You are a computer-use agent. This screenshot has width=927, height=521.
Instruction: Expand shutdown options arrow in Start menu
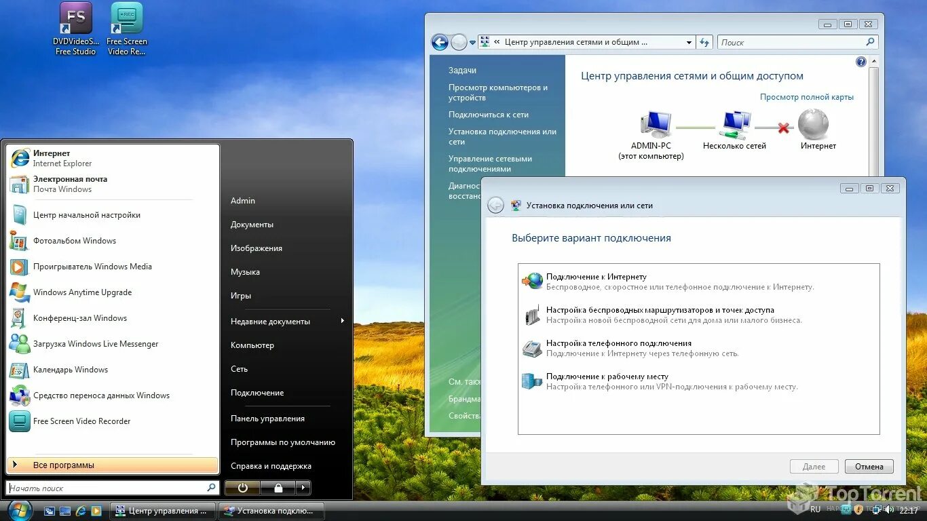click(x=303, y=487)
